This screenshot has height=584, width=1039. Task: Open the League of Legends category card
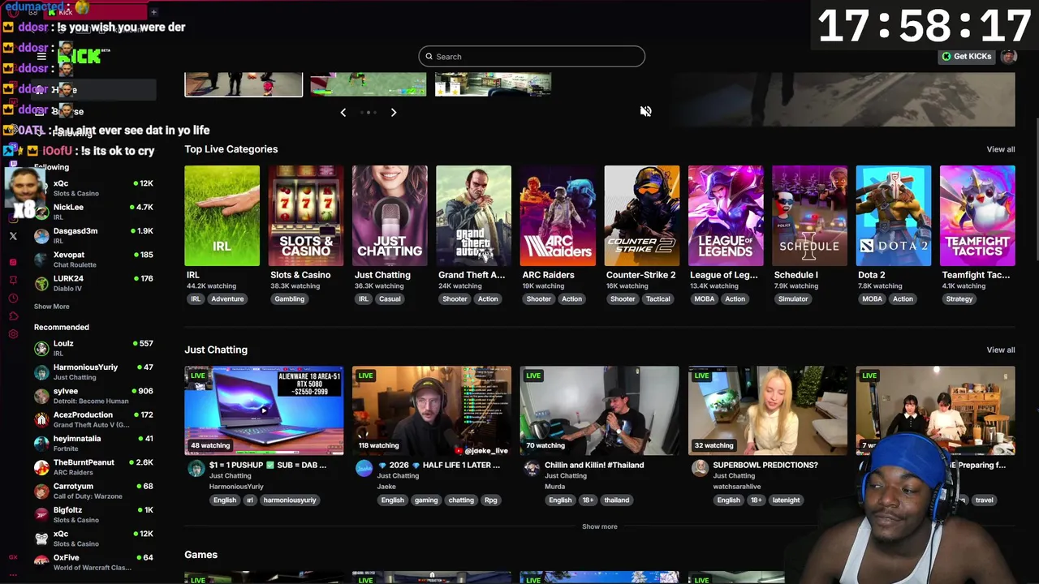726,216
